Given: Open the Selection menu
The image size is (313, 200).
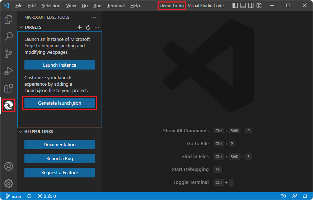Looking at the screenshot, I should tap(51, 6).
